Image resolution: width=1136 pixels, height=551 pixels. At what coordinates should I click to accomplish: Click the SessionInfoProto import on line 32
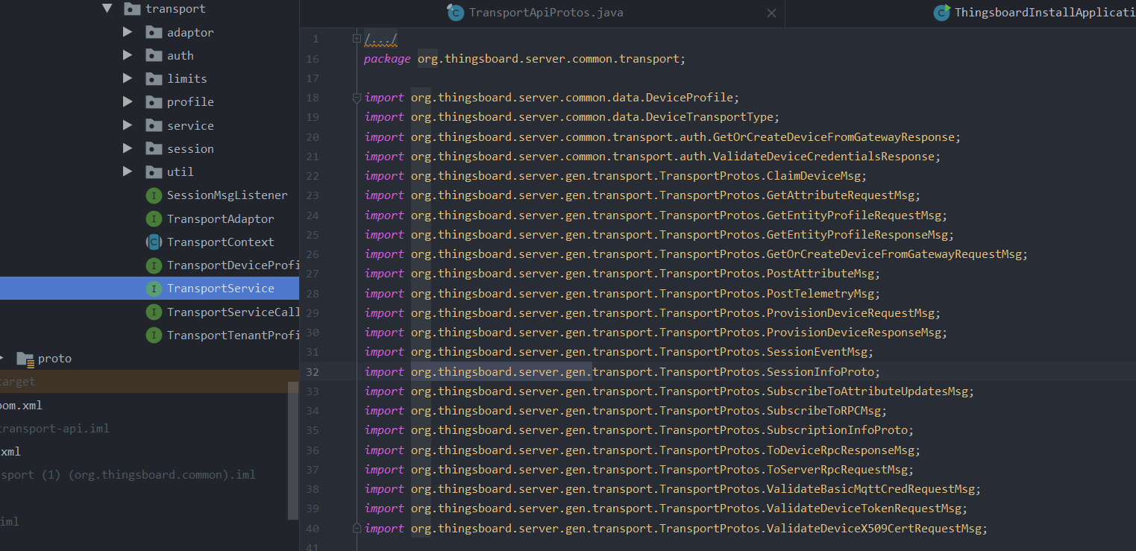(x=623, y=372)
